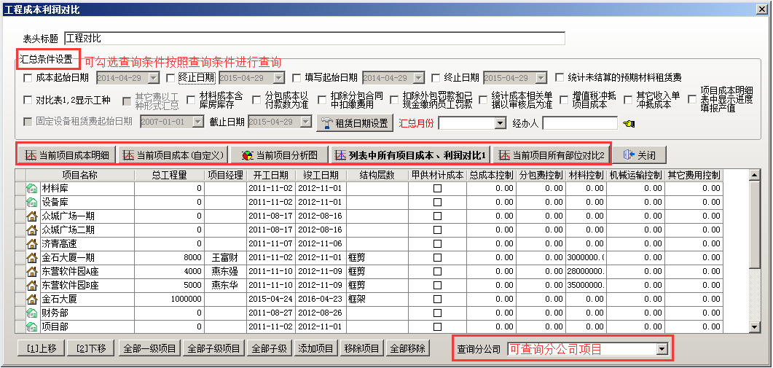
Task: Click the pointing hand icon next to 经办人
Action: [629, 123]
